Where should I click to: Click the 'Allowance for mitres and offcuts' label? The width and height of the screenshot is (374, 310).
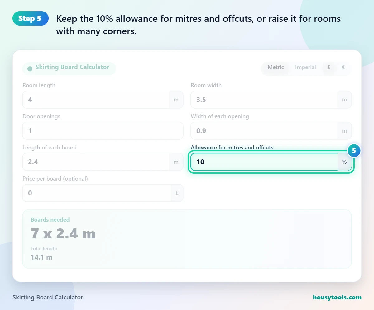[x=232, y=148]
